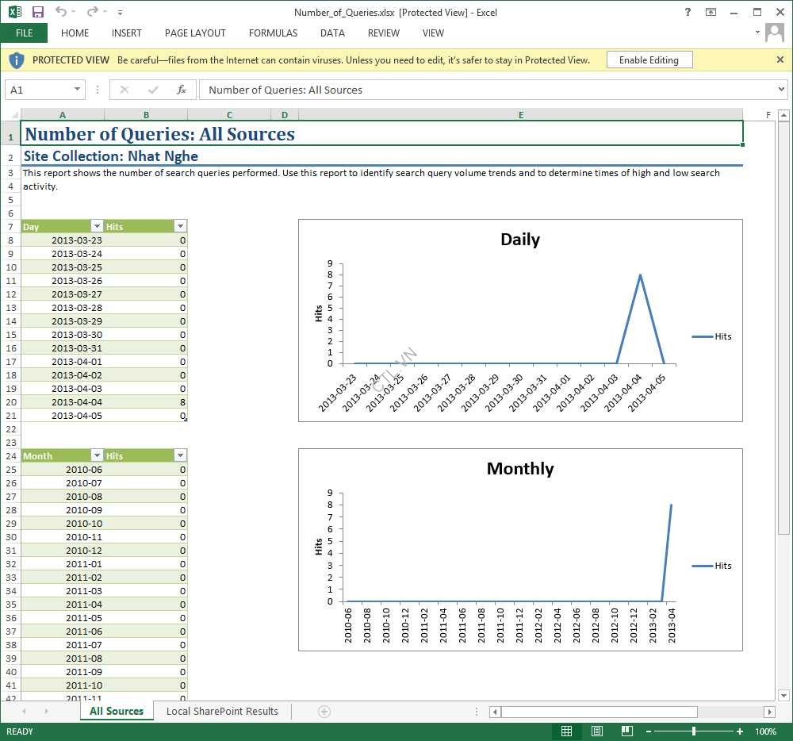Click the Redo arrow icon
Screen dimensions: 793x741
pyautogui.click(x=92, y=12)
